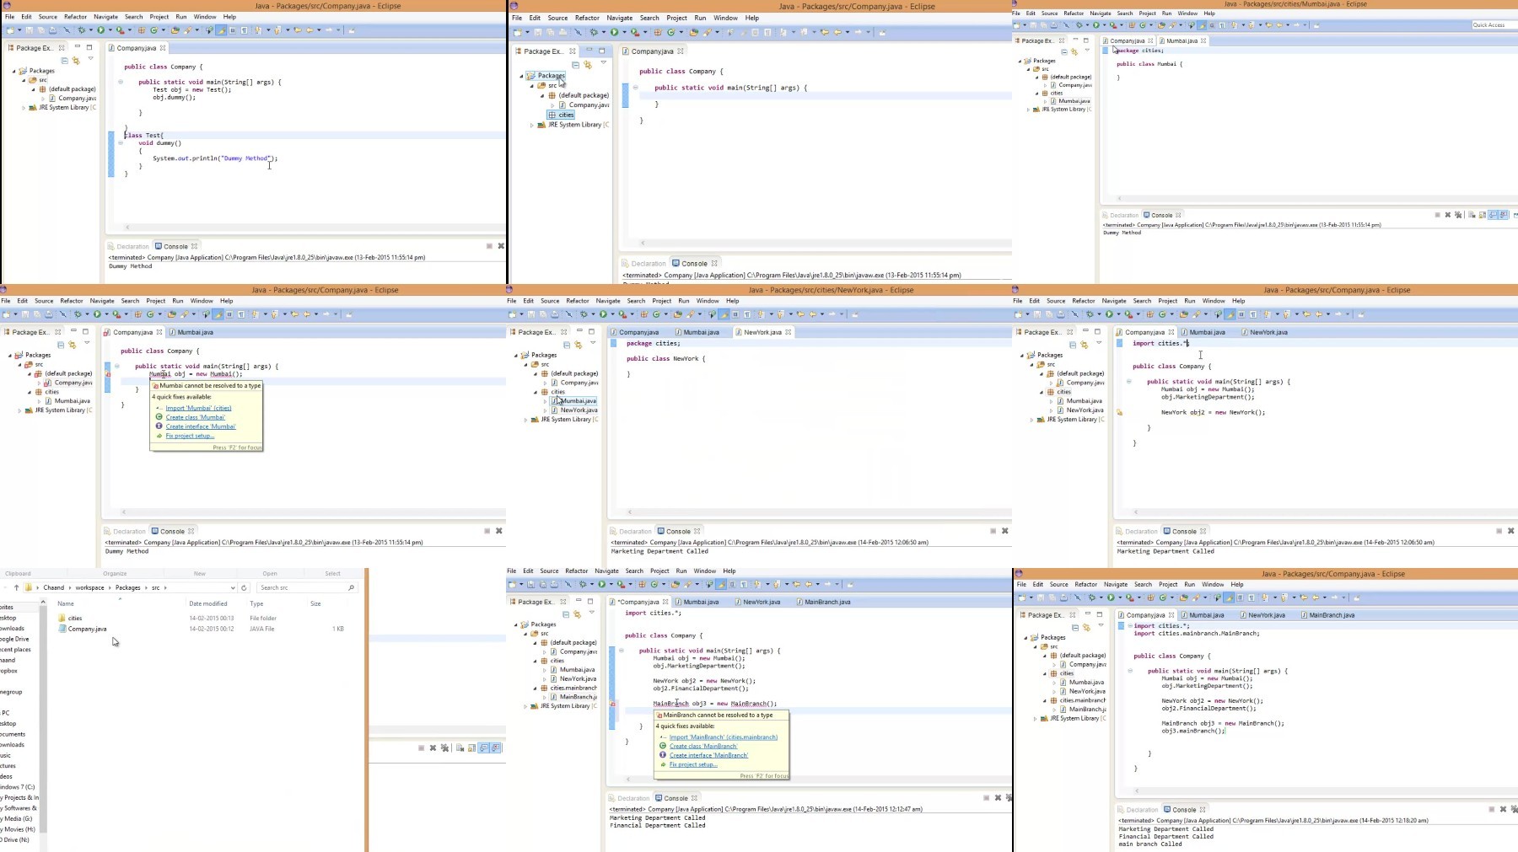Toggle Link with Editor in class Test window
Viewport: 1518px width, 852px height.
click(76, 61)
